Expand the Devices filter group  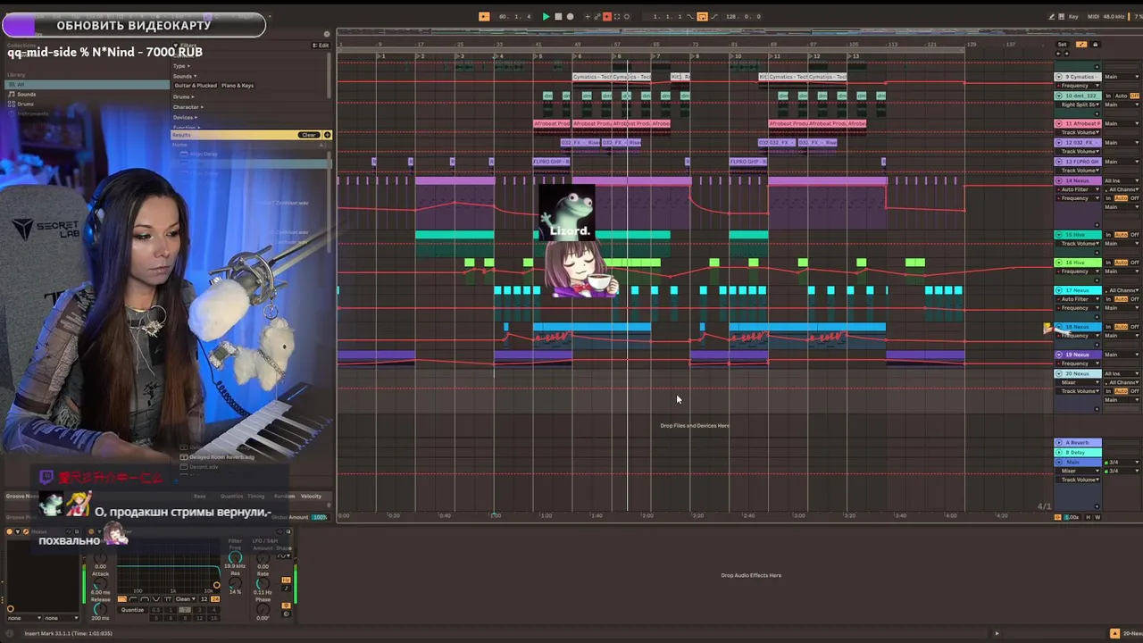click(185, 117)
